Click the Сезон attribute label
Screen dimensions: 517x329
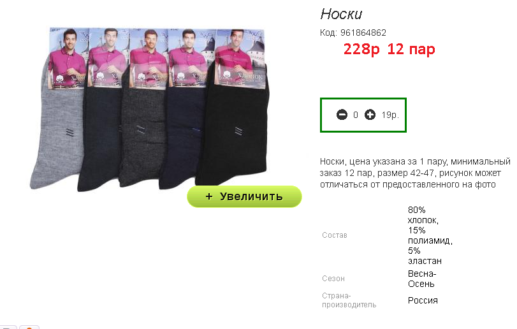[x=333, y=279]
